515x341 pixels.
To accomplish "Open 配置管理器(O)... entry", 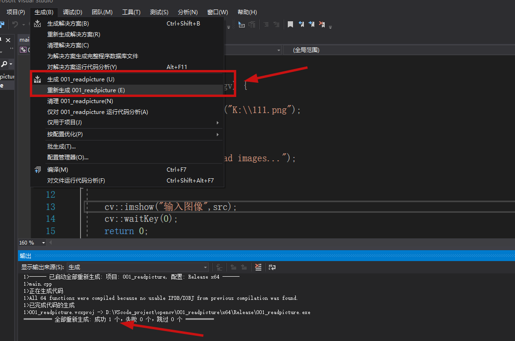I will pyautogui.click(x=127, y=157).
